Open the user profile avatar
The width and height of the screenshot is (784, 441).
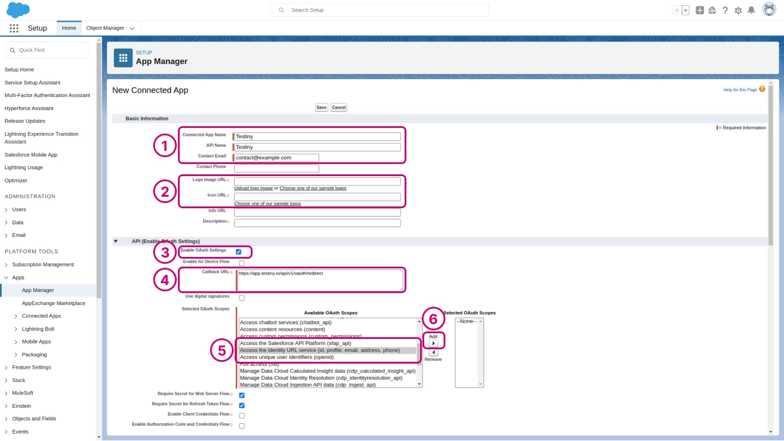769,10
